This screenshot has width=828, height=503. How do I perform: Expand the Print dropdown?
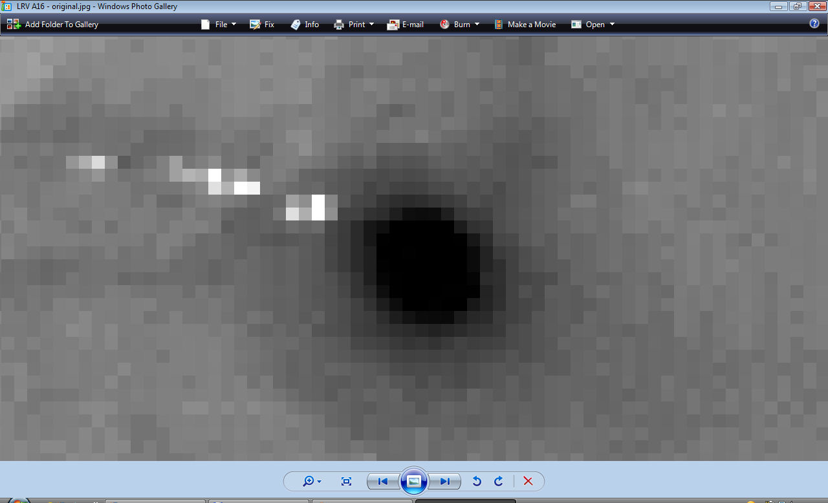pos(354,25)
